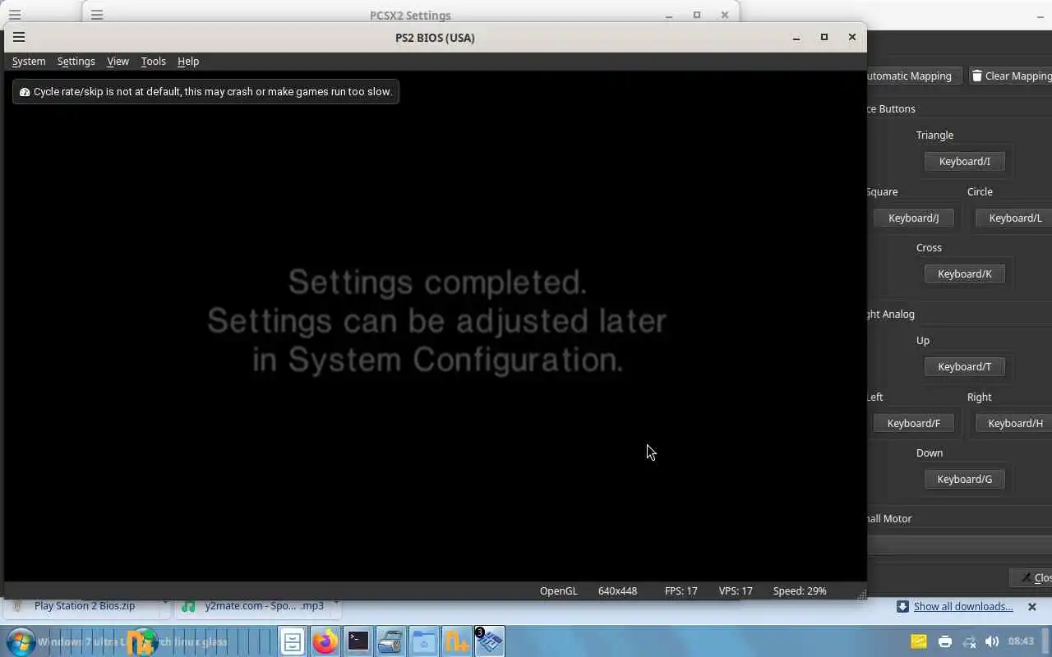Click the trash icon on Clear Mapping

tap(976, 76)
